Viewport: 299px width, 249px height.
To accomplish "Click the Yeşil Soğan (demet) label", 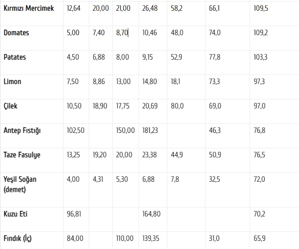I will coord(20,184).
